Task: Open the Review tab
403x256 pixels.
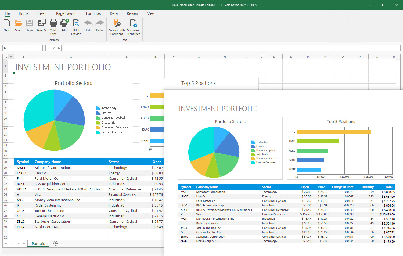Action: click(x=132, y=13)
